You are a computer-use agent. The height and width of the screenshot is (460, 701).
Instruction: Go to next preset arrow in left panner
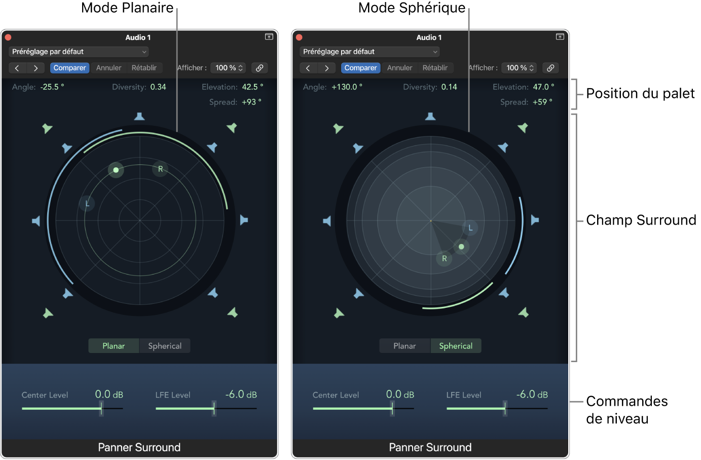coord(35,68)
